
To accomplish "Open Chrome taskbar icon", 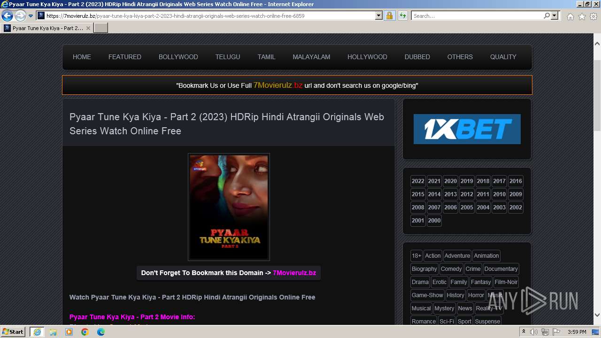I will [85, 332].
